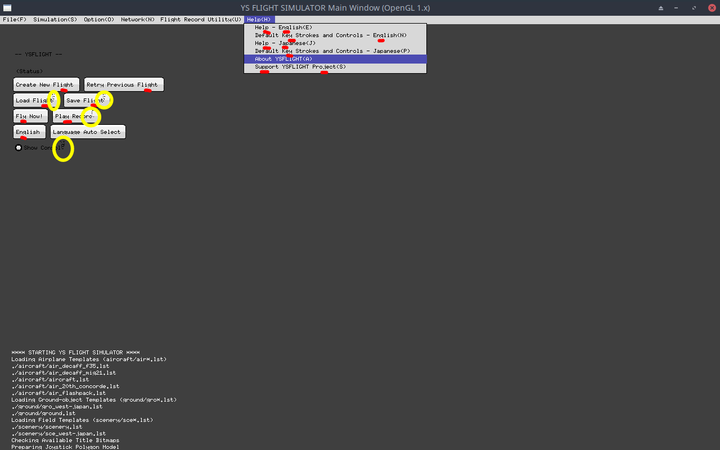Image resolution: width=720 pixels, height=450 pixels.
Task: Select Default Key Strokes and Controls - Japanese(P)
Action: 335,51
